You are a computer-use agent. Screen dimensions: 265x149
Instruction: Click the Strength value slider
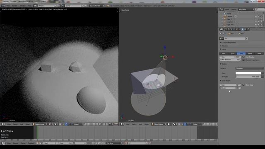[x=248, y=77]
